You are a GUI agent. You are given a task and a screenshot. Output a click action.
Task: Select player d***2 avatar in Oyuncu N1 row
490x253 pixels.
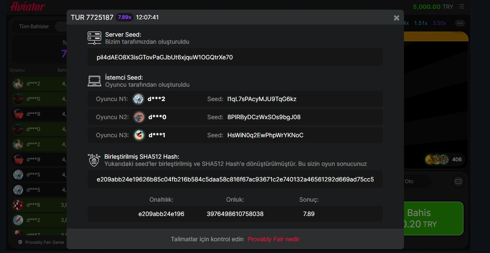138,99
